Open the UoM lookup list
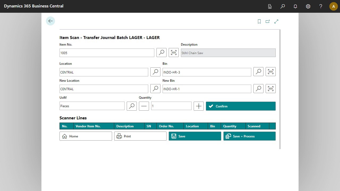 [131, 106]
